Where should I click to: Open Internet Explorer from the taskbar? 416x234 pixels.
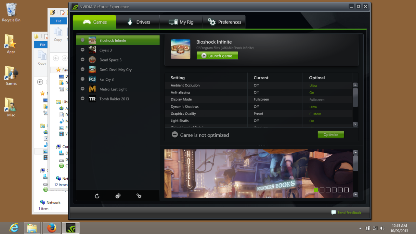tap(14, 228)
